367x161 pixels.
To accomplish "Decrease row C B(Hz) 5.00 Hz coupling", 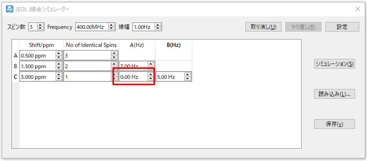I will coord(188,78).
